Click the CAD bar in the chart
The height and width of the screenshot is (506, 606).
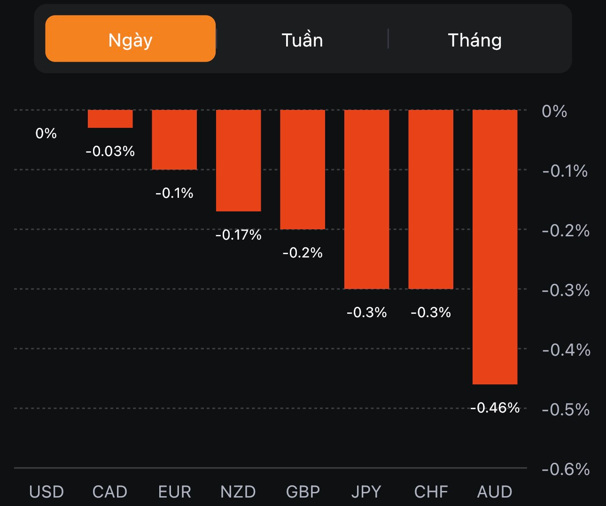(110, 119)
